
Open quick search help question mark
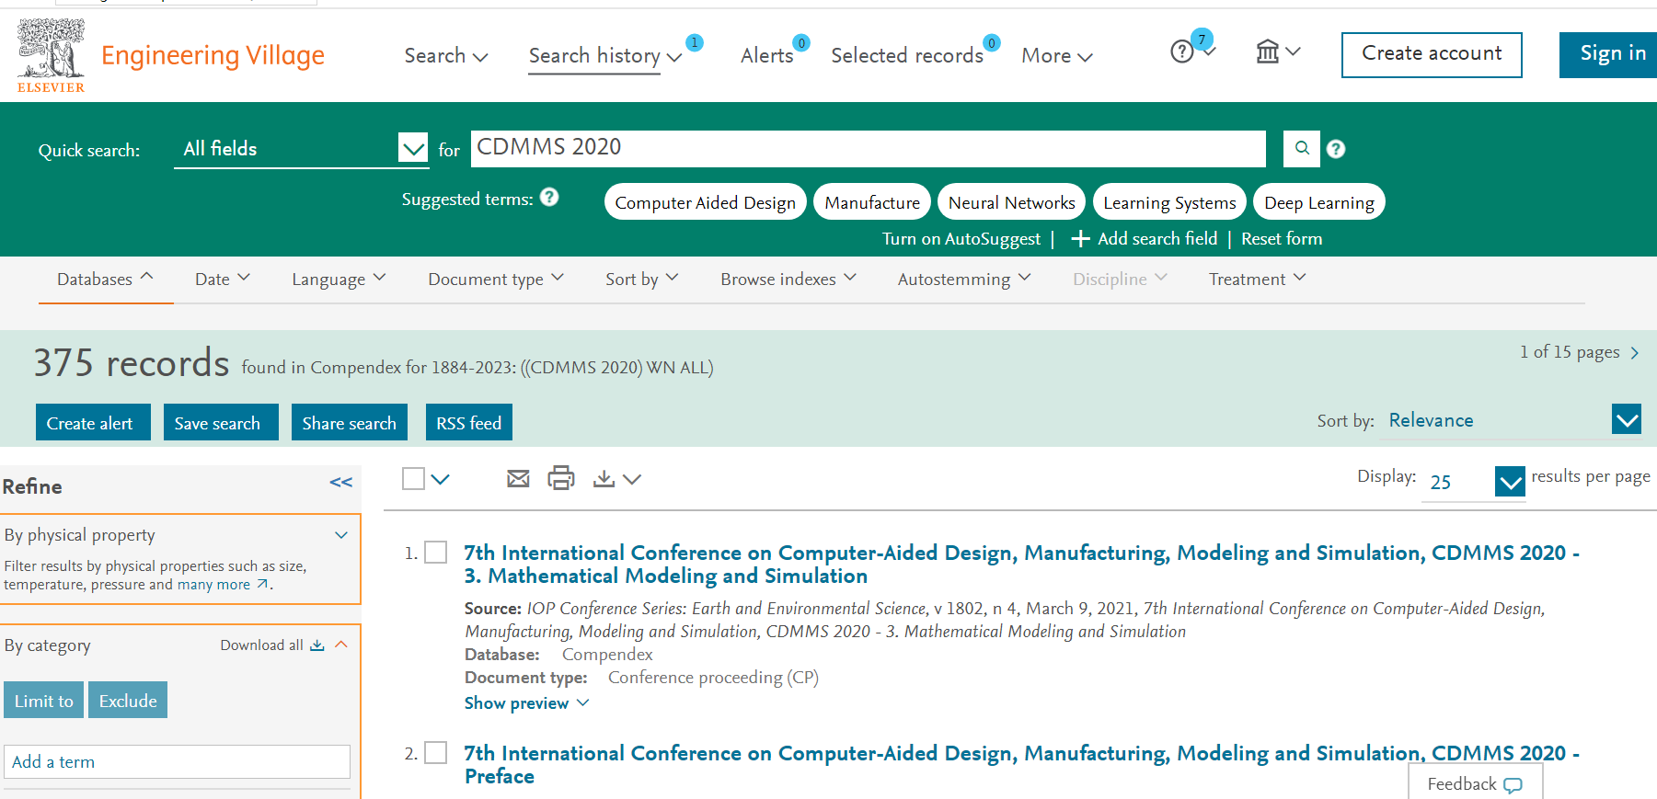1336,149
